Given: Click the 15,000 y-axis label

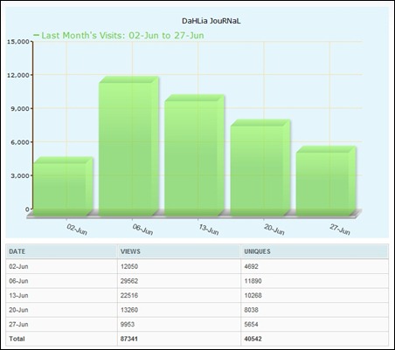Looking at the screenshot, I should coord(18,42).
